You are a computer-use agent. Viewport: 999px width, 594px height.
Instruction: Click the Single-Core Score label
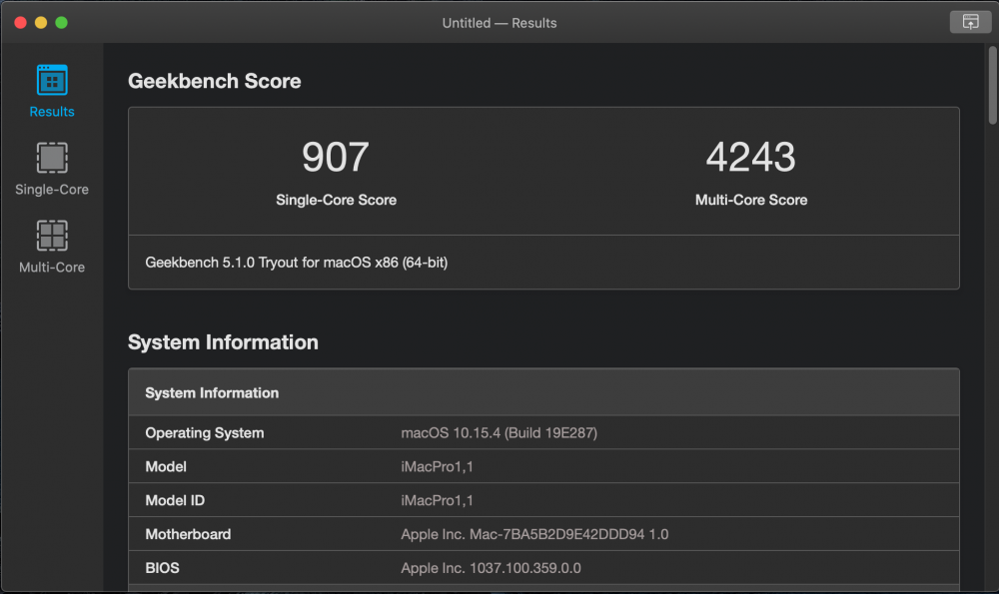[336, 200]
